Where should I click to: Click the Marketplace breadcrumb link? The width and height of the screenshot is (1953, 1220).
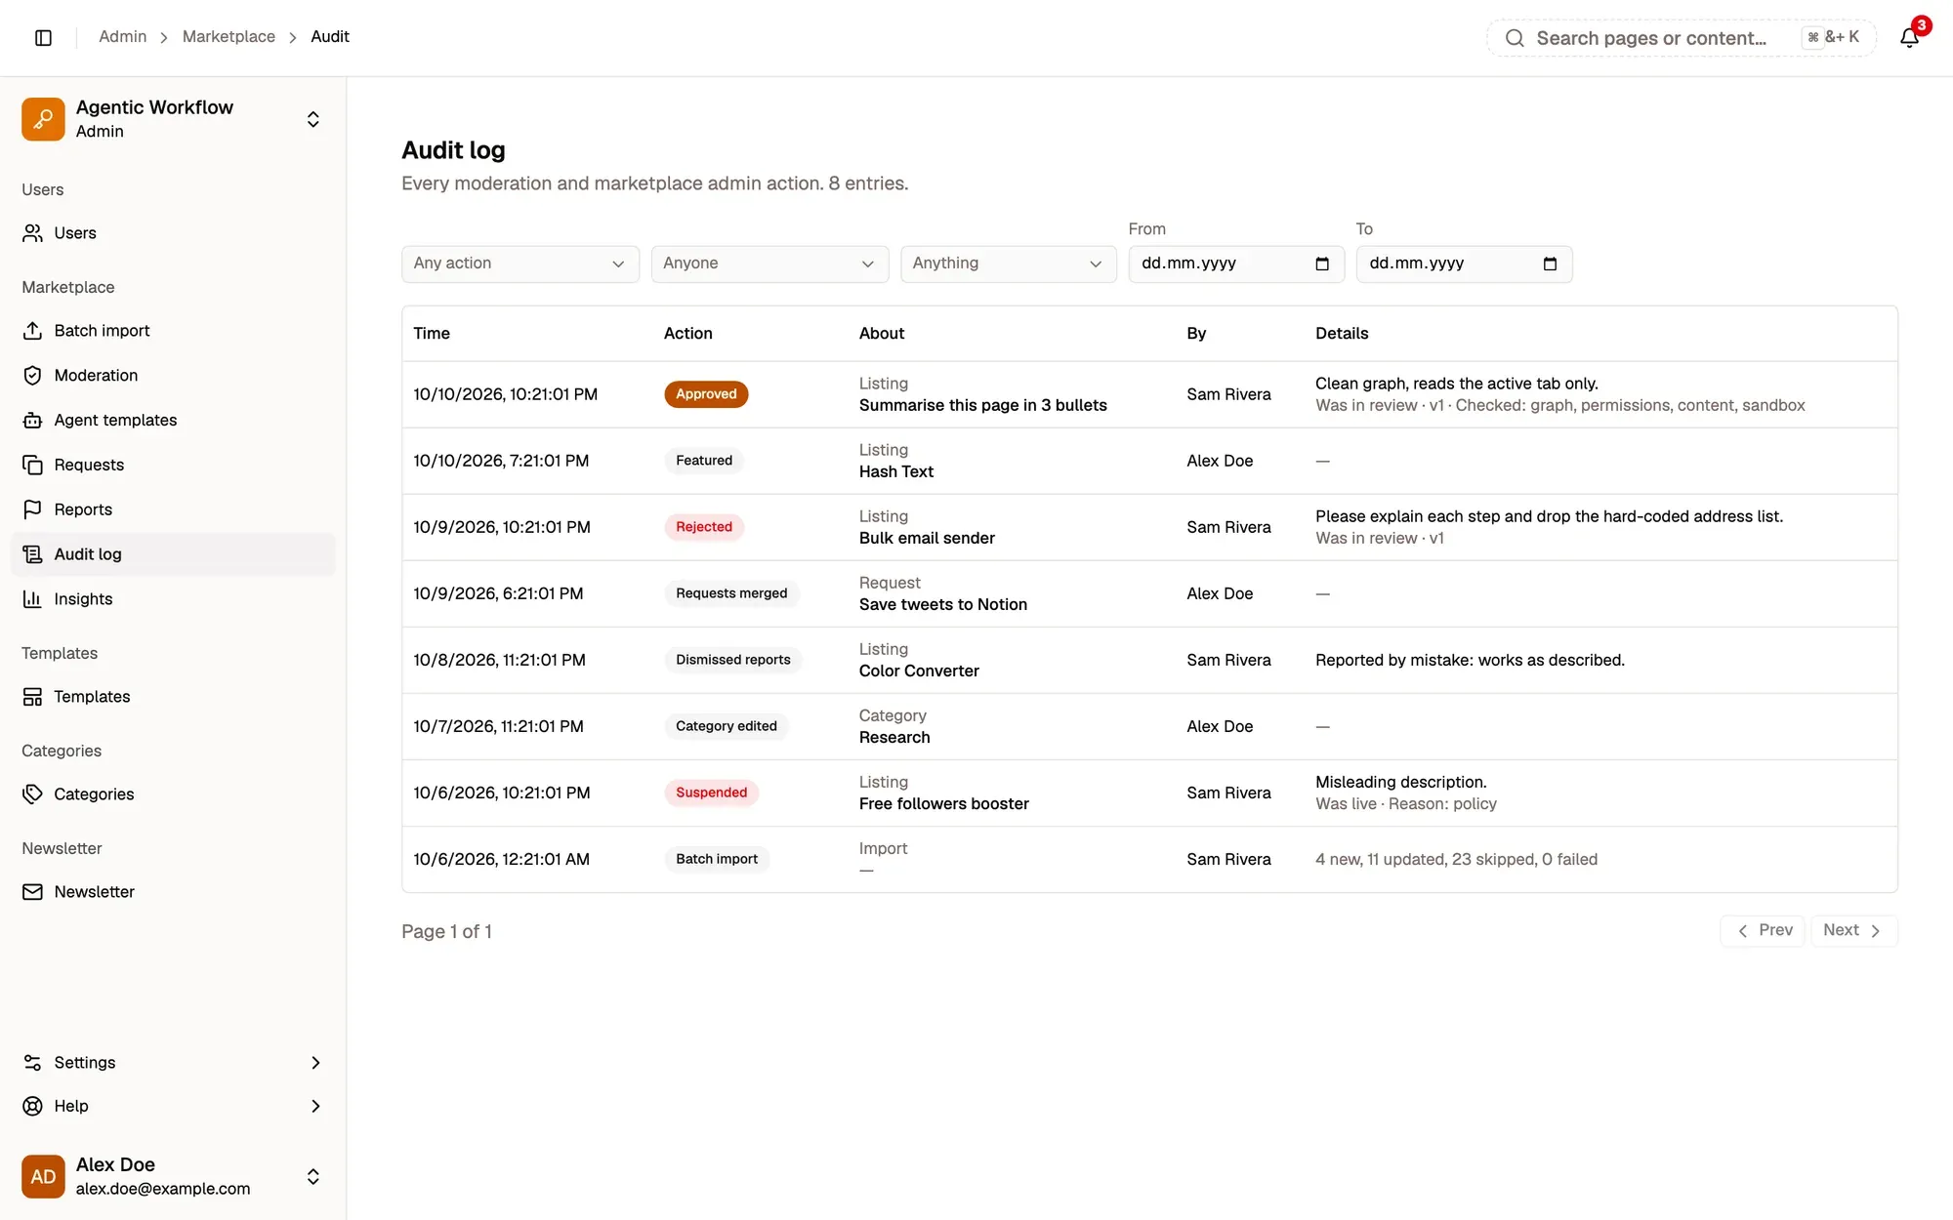tap(229, 37)
